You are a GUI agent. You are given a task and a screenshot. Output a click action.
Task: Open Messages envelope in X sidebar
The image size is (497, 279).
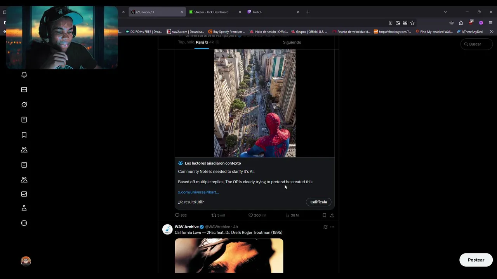(24, 90)
